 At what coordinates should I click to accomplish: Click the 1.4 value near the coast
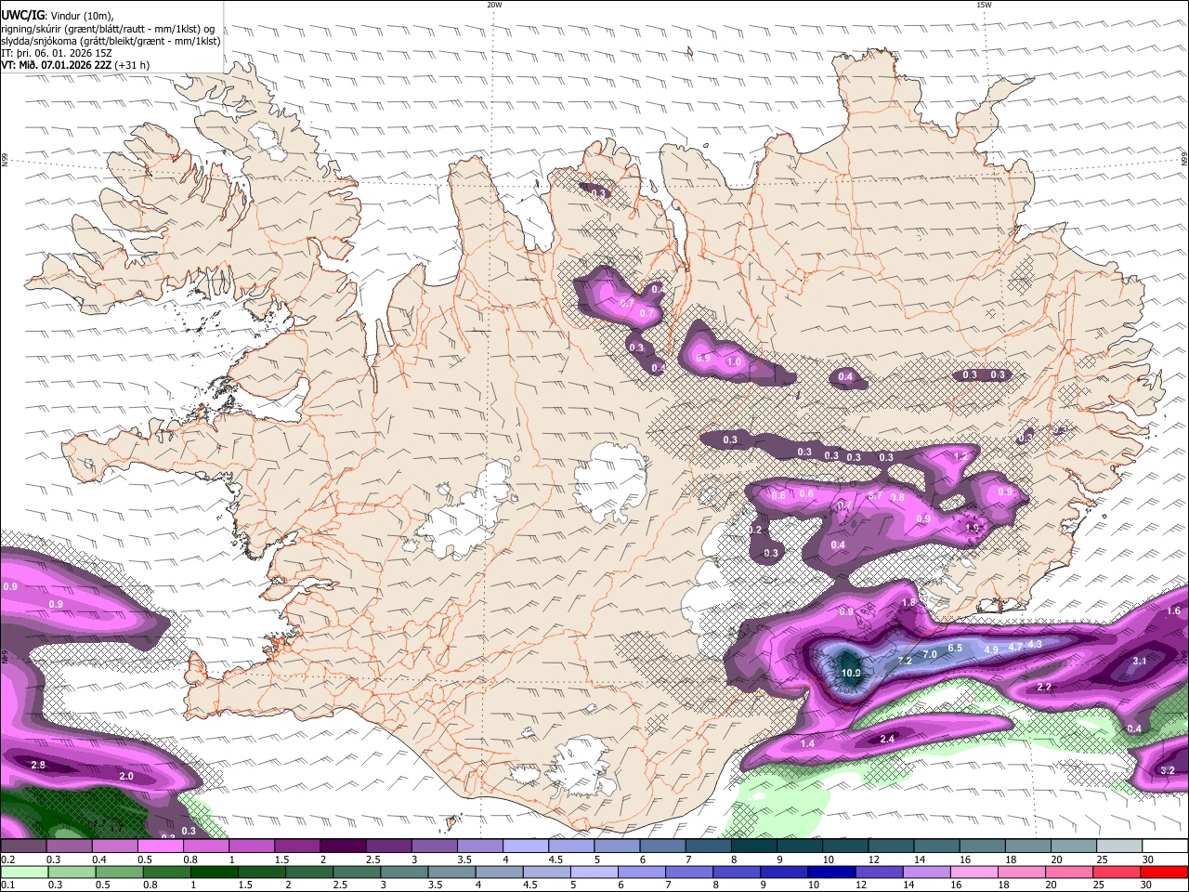807,743
